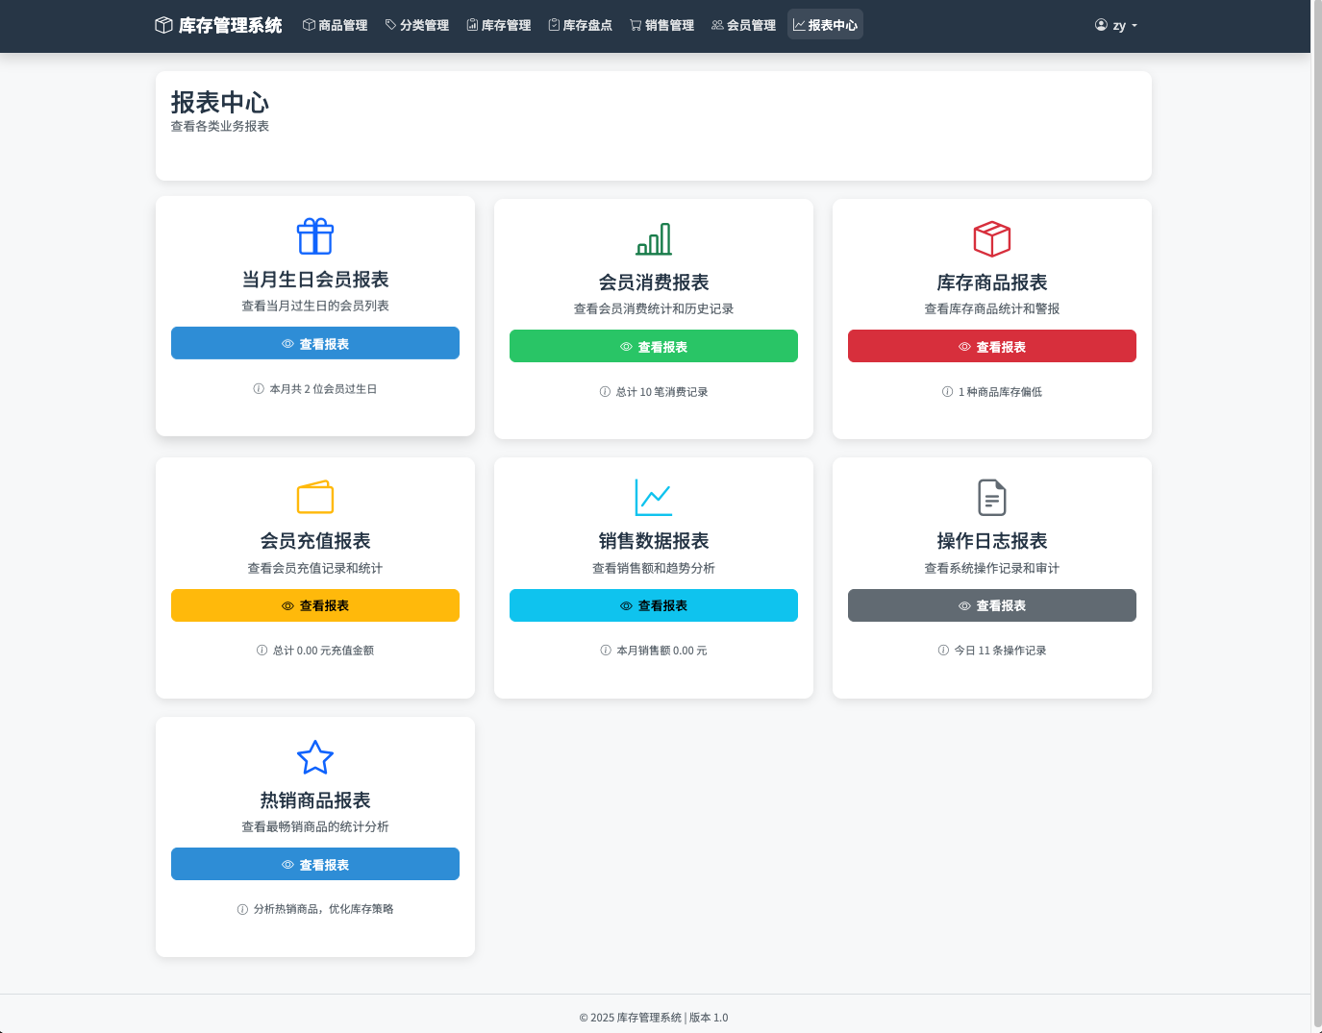Click the vertical page scrollbar
This screenshot has width=1322, height=1033.
click(x=1316, y=516)
